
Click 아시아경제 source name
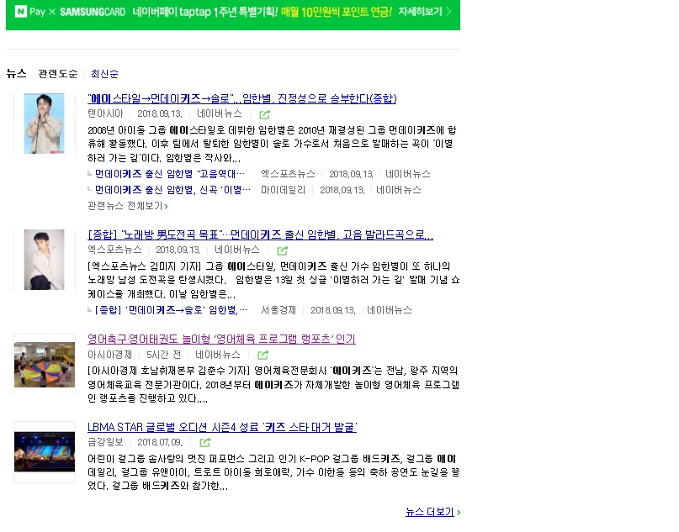110,355
